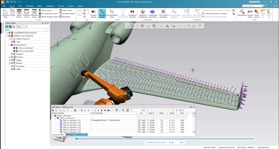Toggle checkbox next to System Frames
Screen dimensions: 279x149
12,39
